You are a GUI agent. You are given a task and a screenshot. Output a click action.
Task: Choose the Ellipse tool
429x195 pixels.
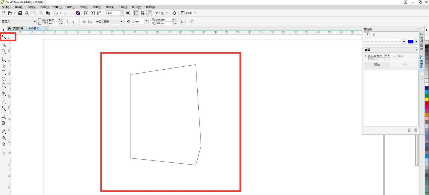click(x=4, y=79)
